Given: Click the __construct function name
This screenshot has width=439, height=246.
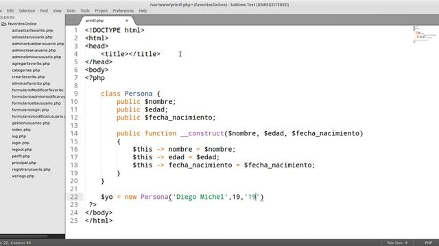Looking at the screenshot, I should coord(202,133).
